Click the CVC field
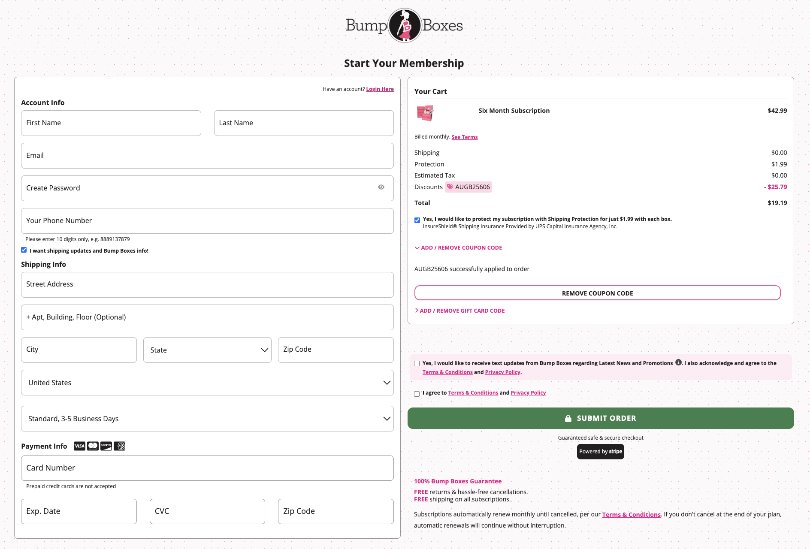This screenshot has width=810, height=549. (207, 511)
